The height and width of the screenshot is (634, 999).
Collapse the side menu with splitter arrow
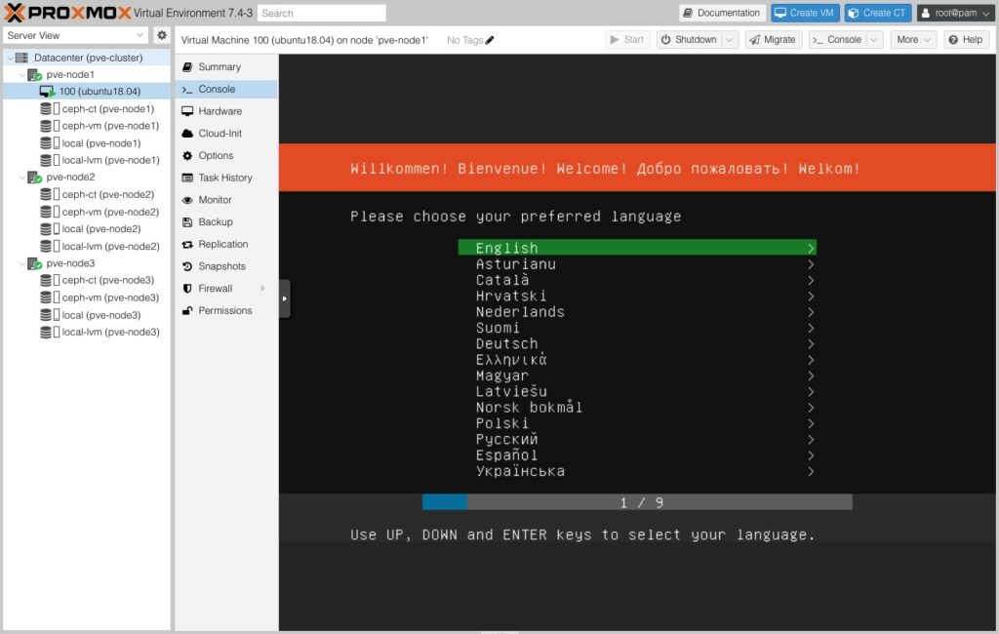[x=284, y=298]
